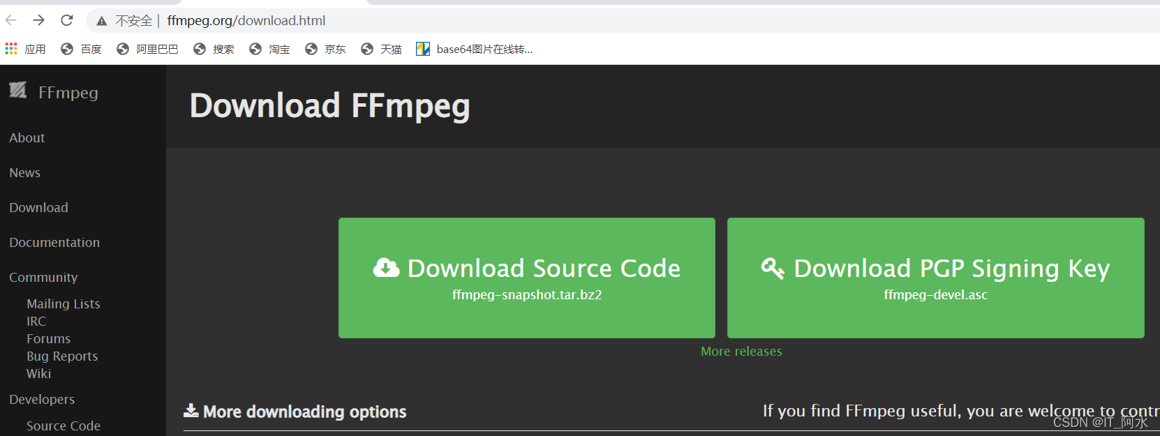
Task: Select Download in the sidebar
Action: tap(39, 208)
